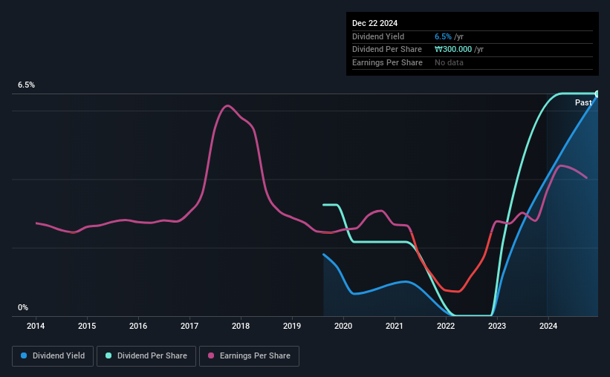Screen dimensions: 610x377
Task: Click the tooltip 'Dividend Per Share' row label
Action: click(387, 50)
